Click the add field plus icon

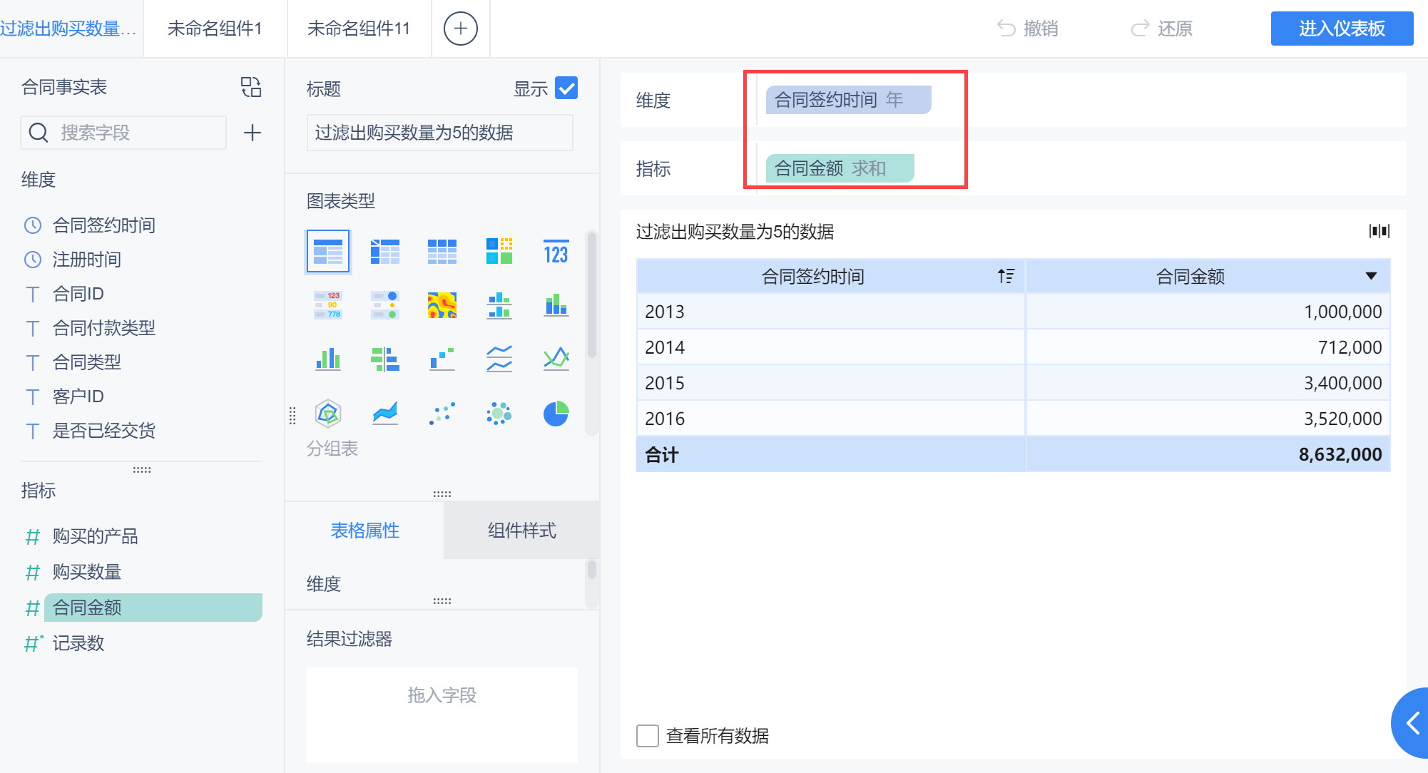pos(252,133)
